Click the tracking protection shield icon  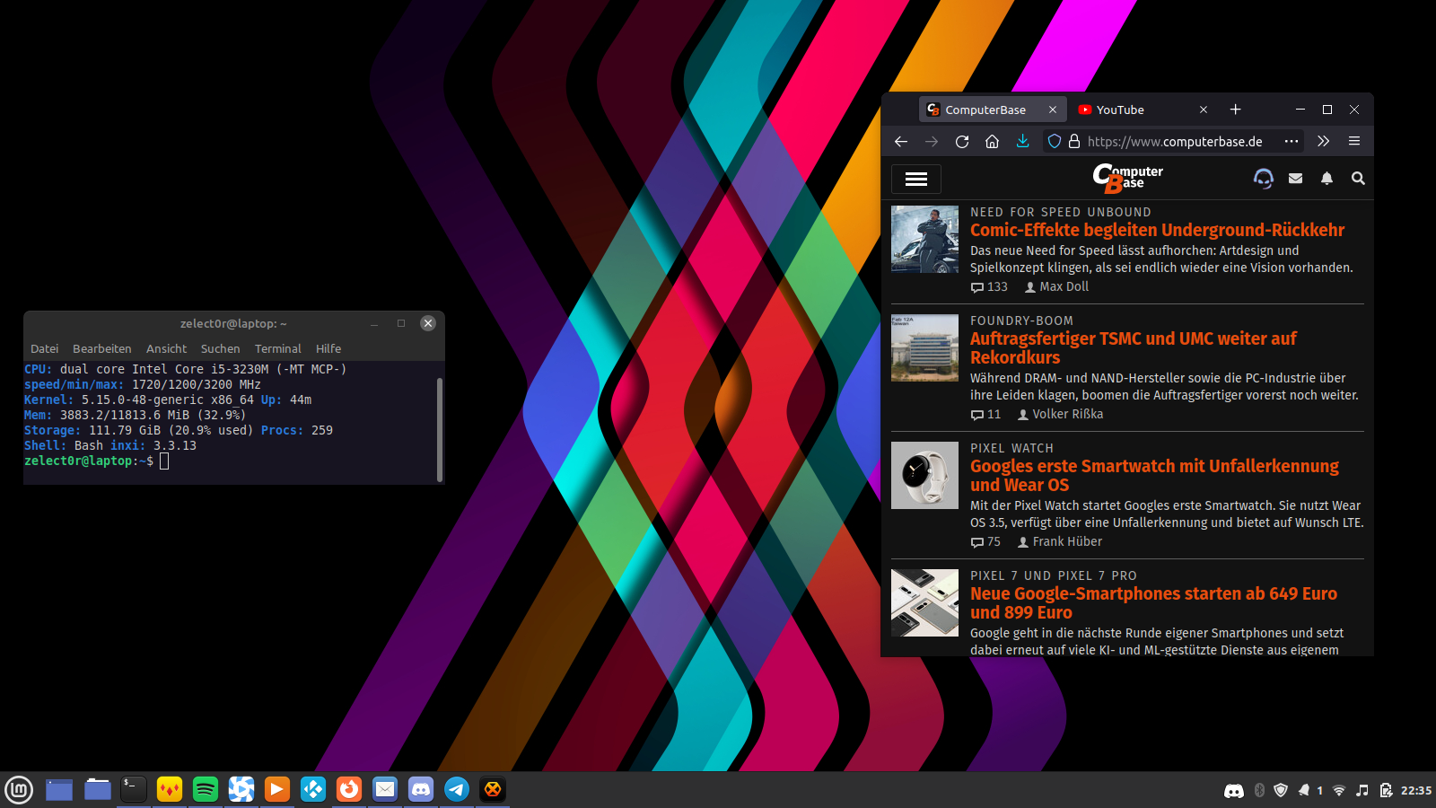click(1055, 141)
